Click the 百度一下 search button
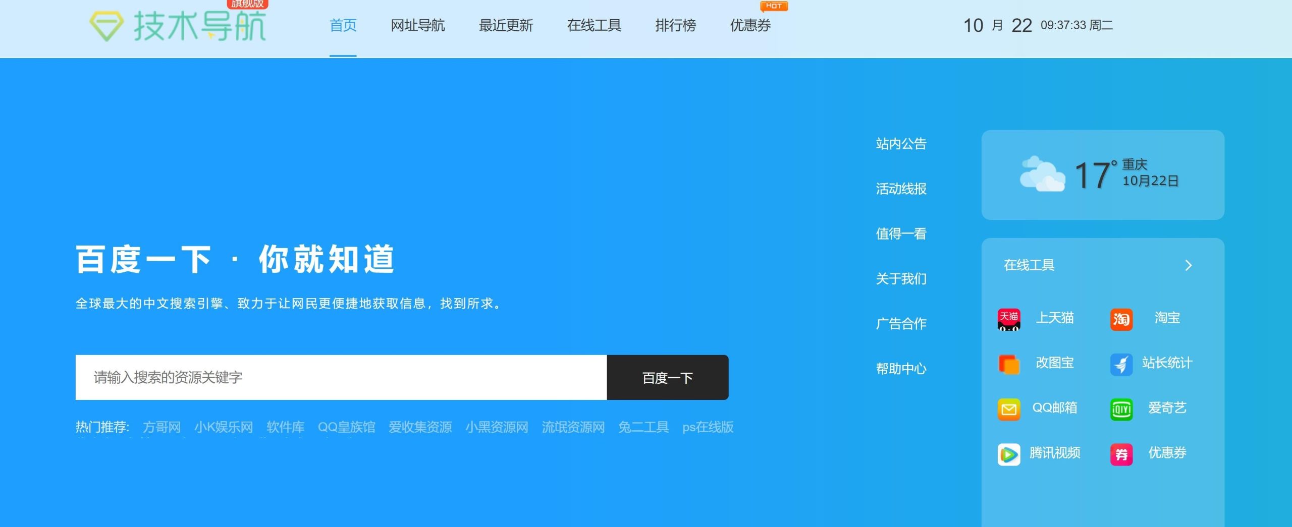The width and height of the screenshot is (1292, 527). click(x=667, y=377)
